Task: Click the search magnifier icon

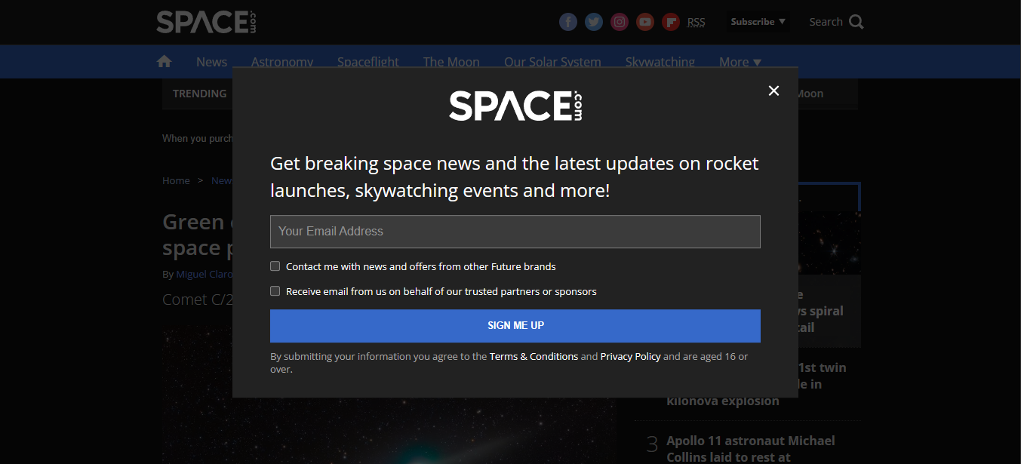Action: coord(858,21)
